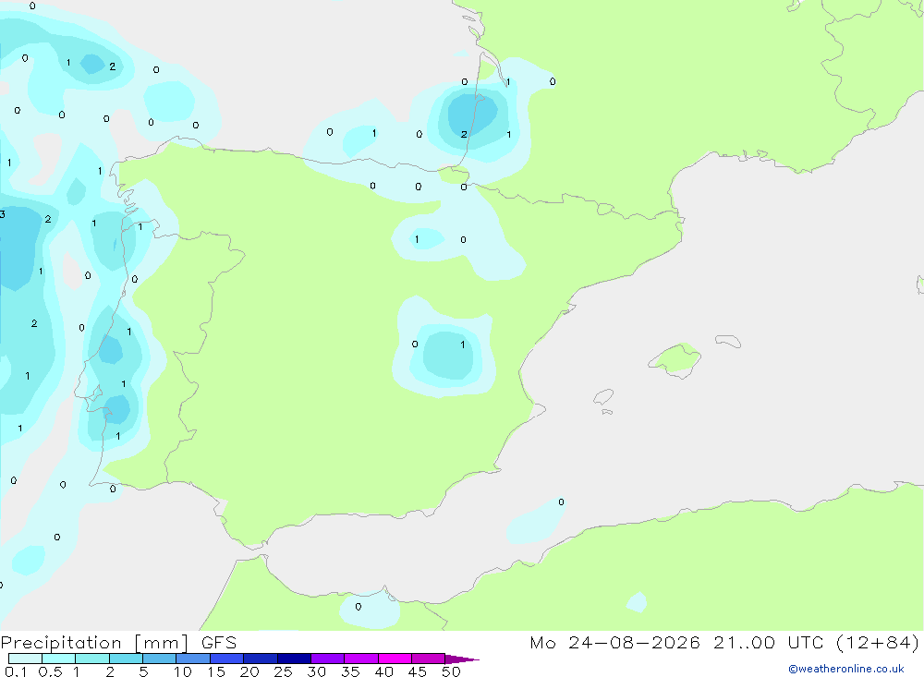Click the 'Mo 24-08-2026 21..00 UTC (12+84)' timestamp

click(x=724, y=643)
